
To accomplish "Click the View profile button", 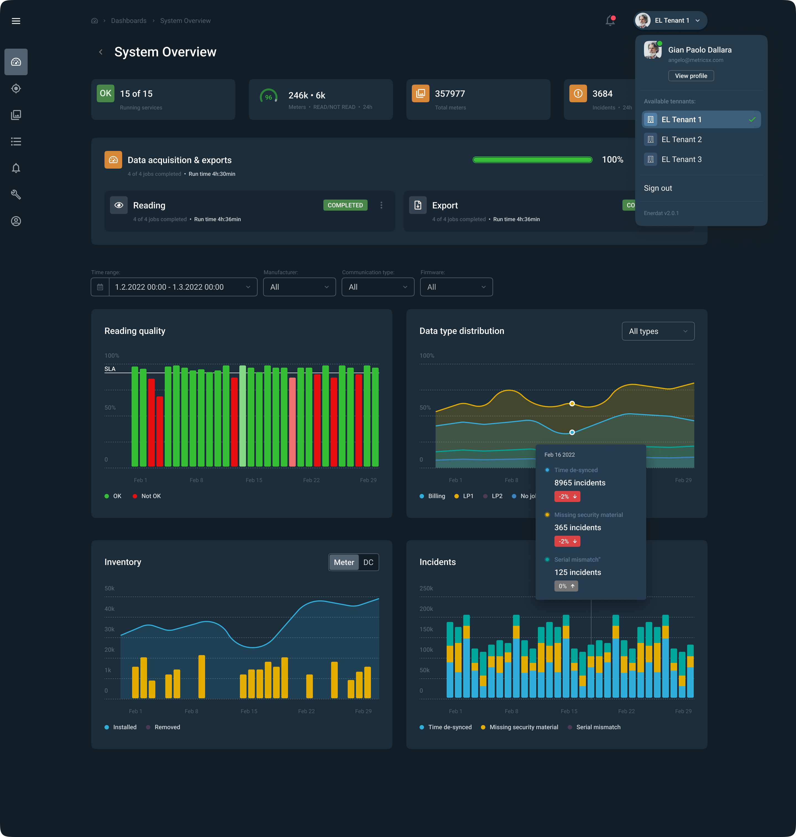I will tap(691, 76).
